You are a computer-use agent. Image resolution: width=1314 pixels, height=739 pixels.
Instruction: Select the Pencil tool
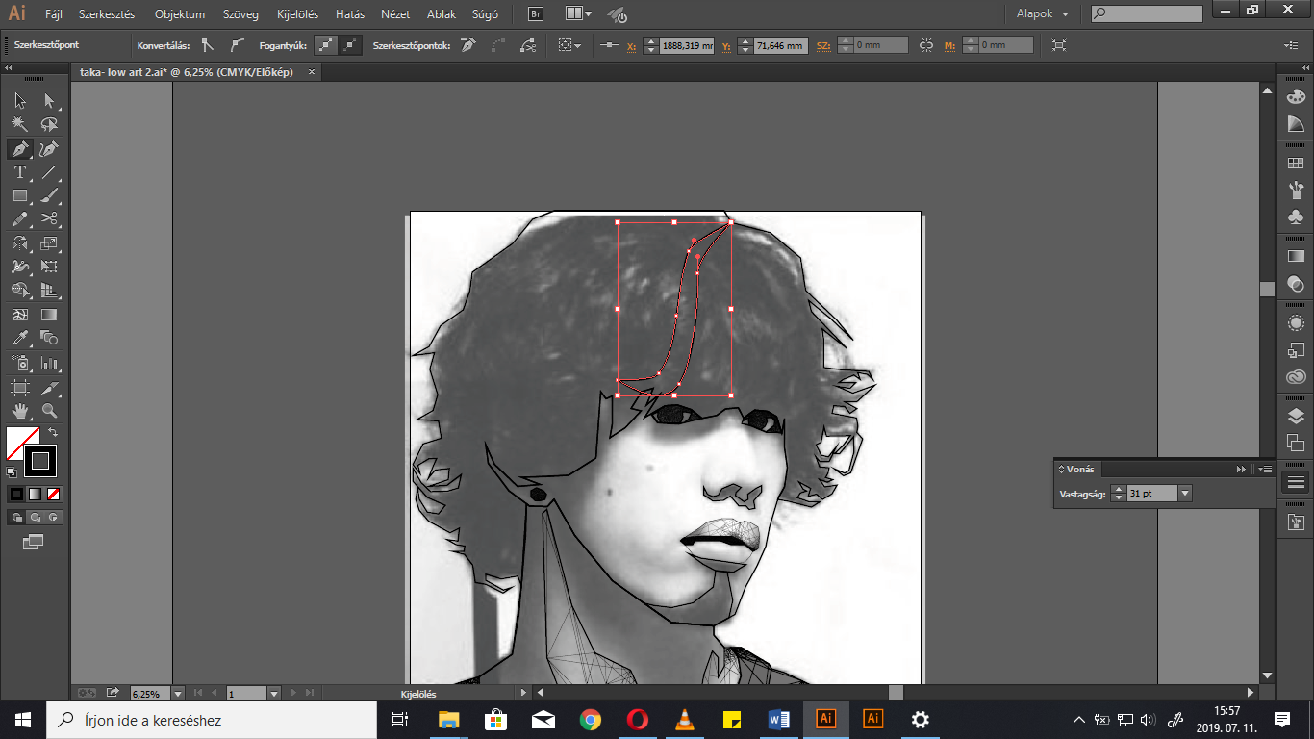19,219
